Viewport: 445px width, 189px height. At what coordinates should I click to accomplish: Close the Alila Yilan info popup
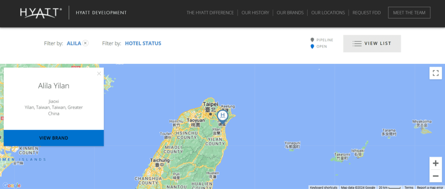pos(99,73)
